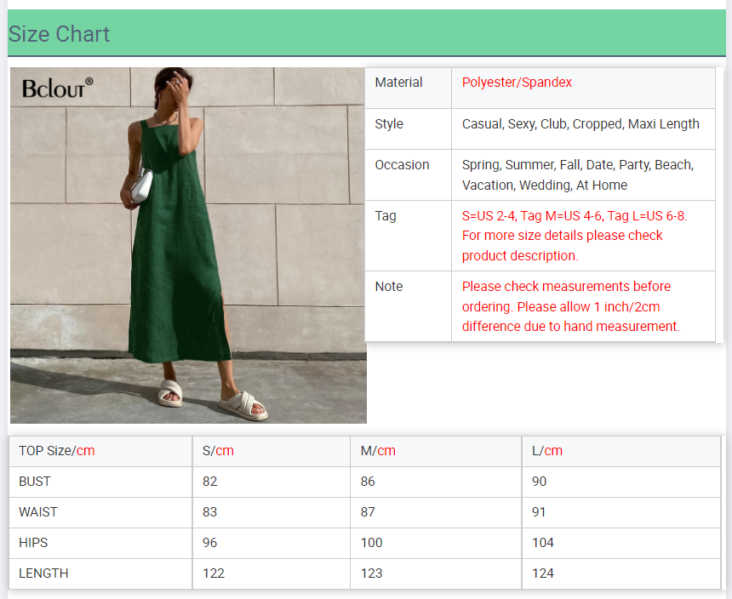The width and height of the screenshot is (732, 599).
Task: Click the bust value 82 for size S
Action: pos(210,482)
